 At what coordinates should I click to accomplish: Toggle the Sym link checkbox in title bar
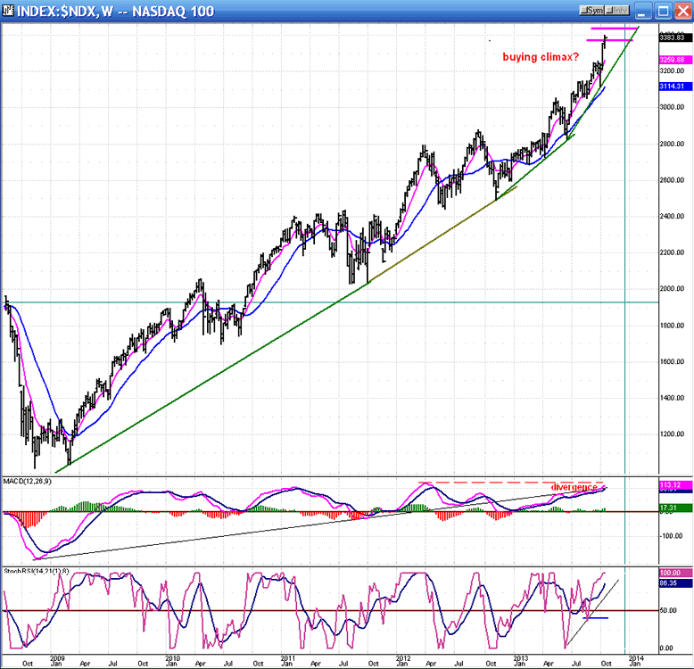pos(591,10)
